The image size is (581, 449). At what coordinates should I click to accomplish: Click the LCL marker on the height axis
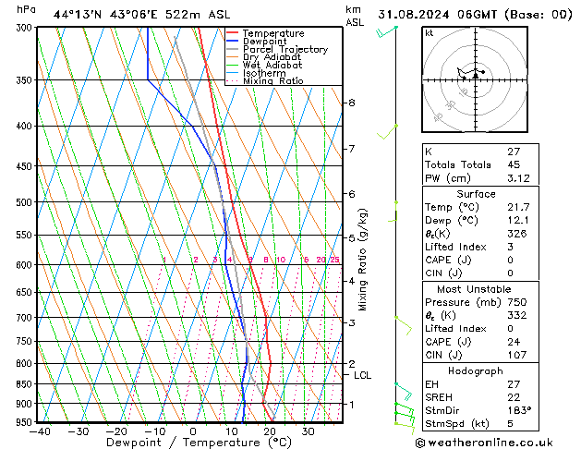tap(362, 375)
